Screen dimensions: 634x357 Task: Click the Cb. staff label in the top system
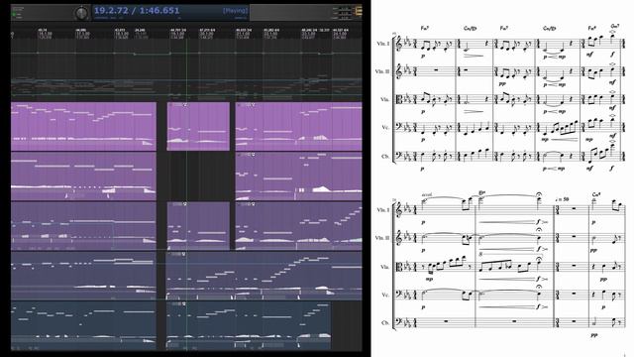[385, 156]
